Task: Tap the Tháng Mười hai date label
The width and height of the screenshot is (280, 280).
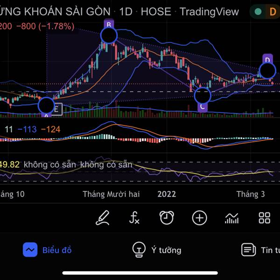Action: click(x=111, y=194)
